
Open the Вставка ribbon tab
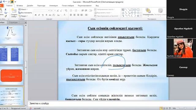point(20,5)
